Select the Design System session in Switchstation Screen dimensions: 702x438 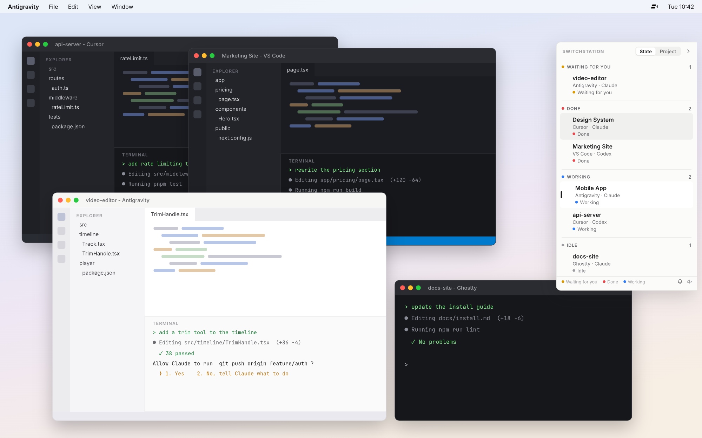626,126
